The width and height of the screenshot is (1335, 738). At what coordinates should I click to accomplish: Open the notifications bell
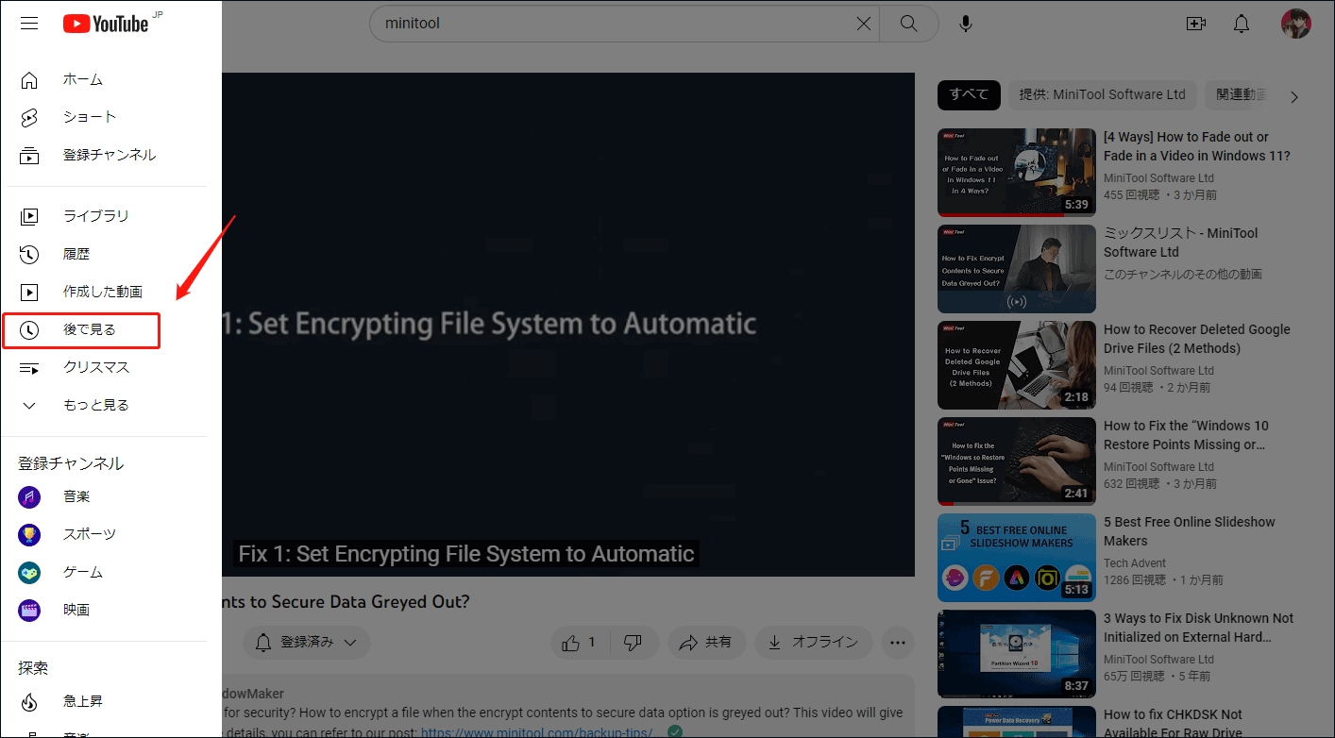point(1242,24)
